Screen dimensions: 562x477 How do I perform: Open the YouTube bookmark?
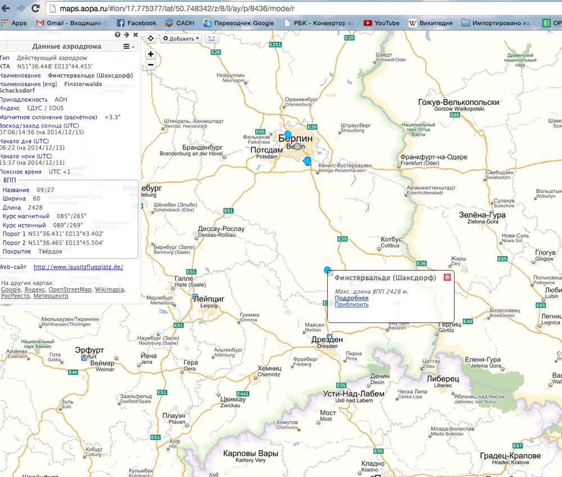coord(382,23)
